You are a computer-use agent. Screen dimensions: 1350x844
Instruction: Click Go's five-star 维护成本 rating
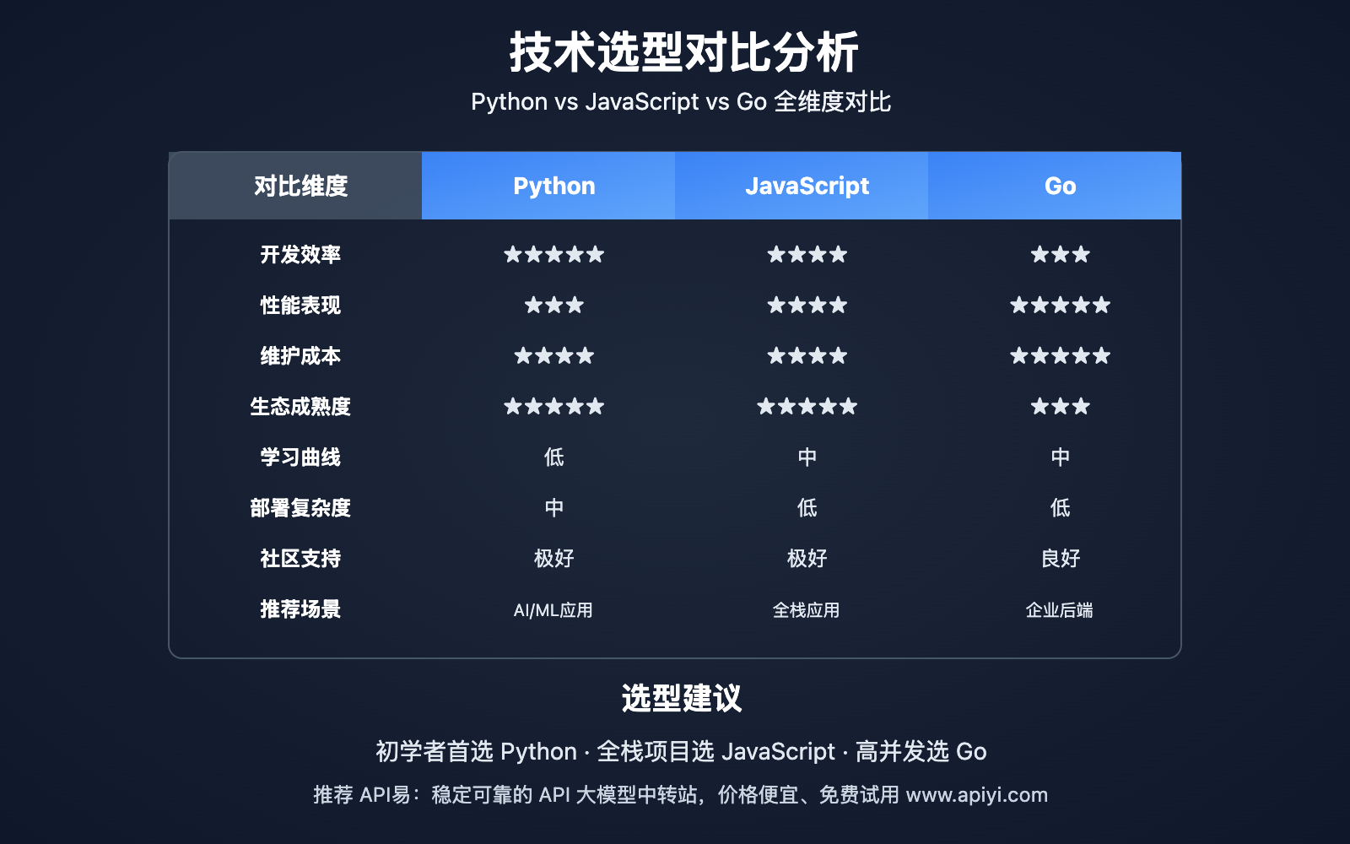pos(1061,355)
